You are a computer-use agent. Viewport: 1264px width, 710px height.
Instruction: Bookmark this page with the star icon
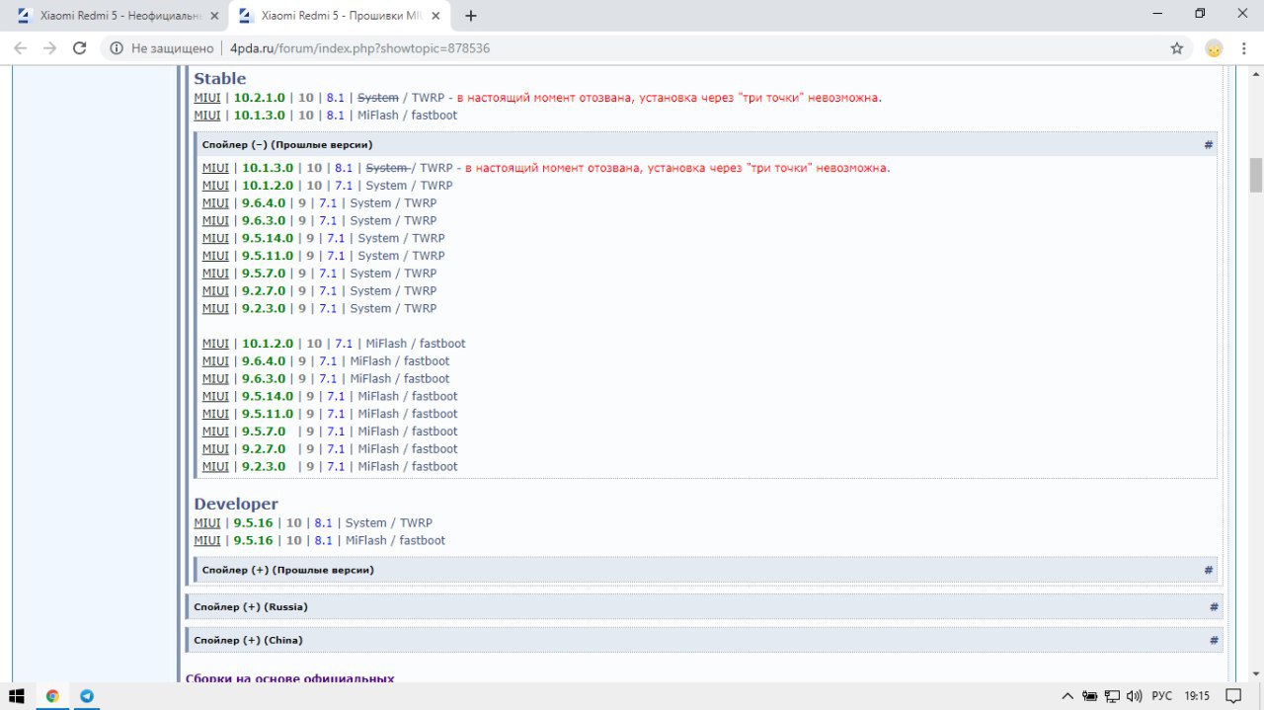(1176, 48)
